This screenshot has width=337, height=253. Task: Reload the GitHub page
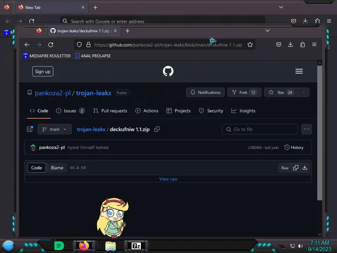coord(51,45)
